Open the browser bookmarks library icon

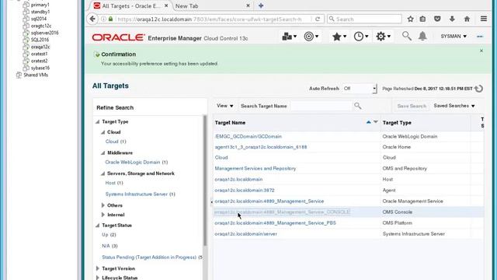pos(422,19)
